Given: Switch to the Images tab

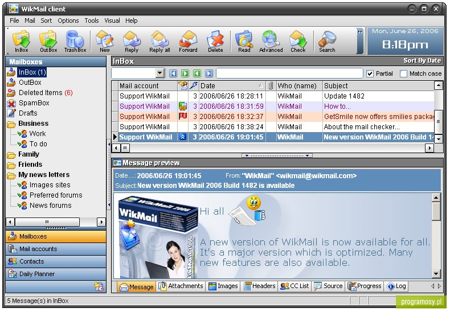Looking at the screenshot, I should (223, 286).
